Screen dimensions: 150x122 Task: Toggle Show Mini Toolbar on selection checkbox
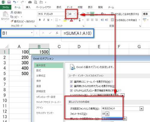pyautogui.click(x=71, y=82)
